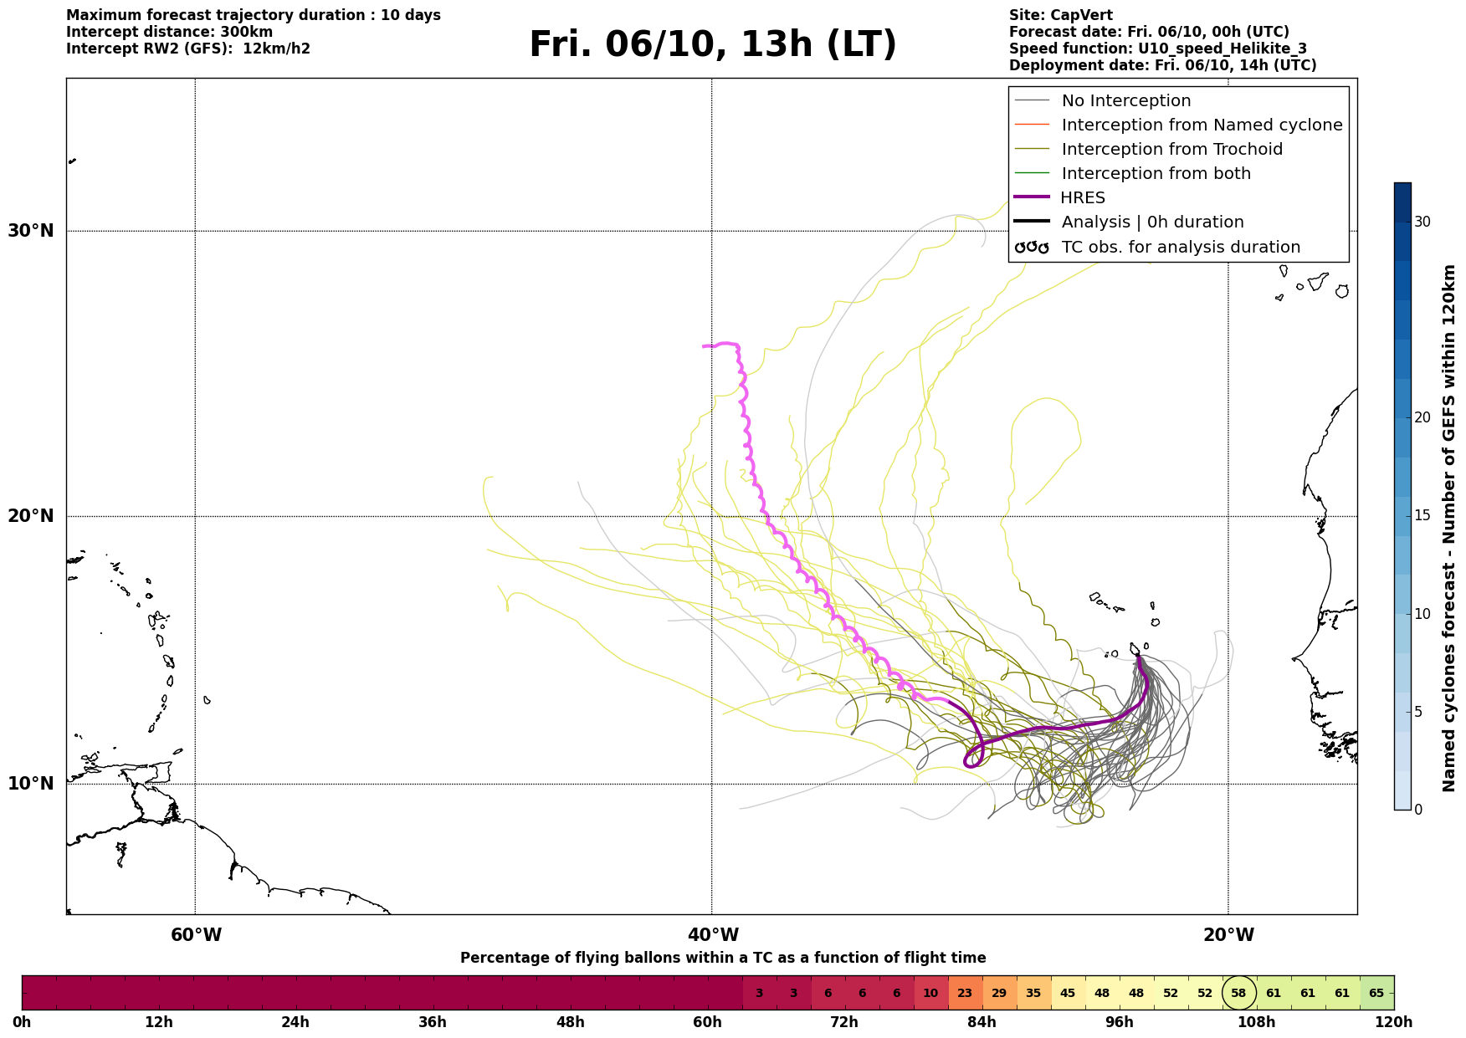The width and height of the screenshot is (1466, 1038).
Task: Select "Deployment date: Fri. 06/10, 14h (UTC)"
Action: pos(1163,65)
